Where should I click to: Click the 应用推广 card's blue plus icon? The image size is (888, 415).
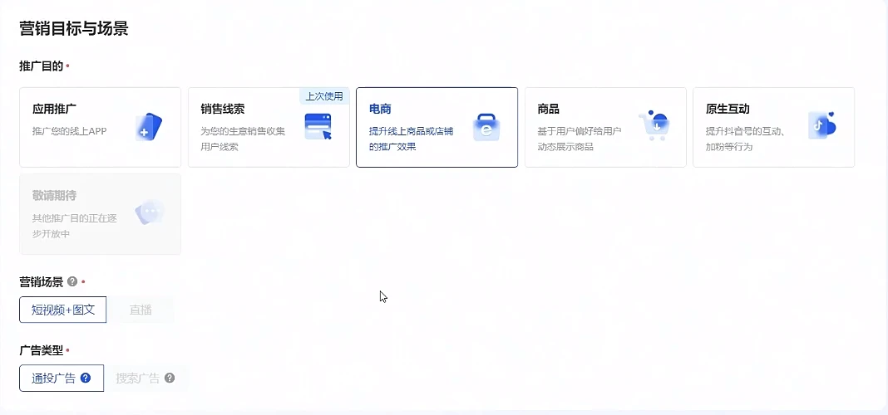pyautogui.click(x=148, y=127)
